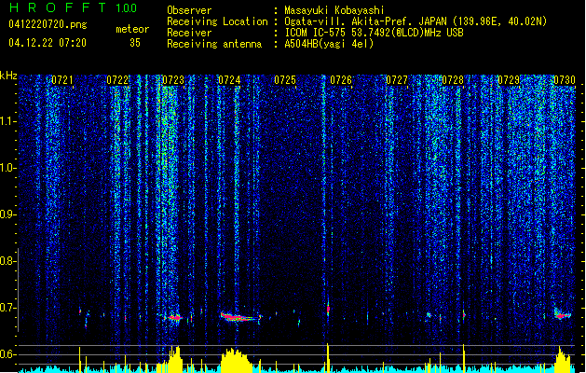Click the red meteor echo below 0730
This screenshot has width=586, height=373.
click(x=562, y=315)
